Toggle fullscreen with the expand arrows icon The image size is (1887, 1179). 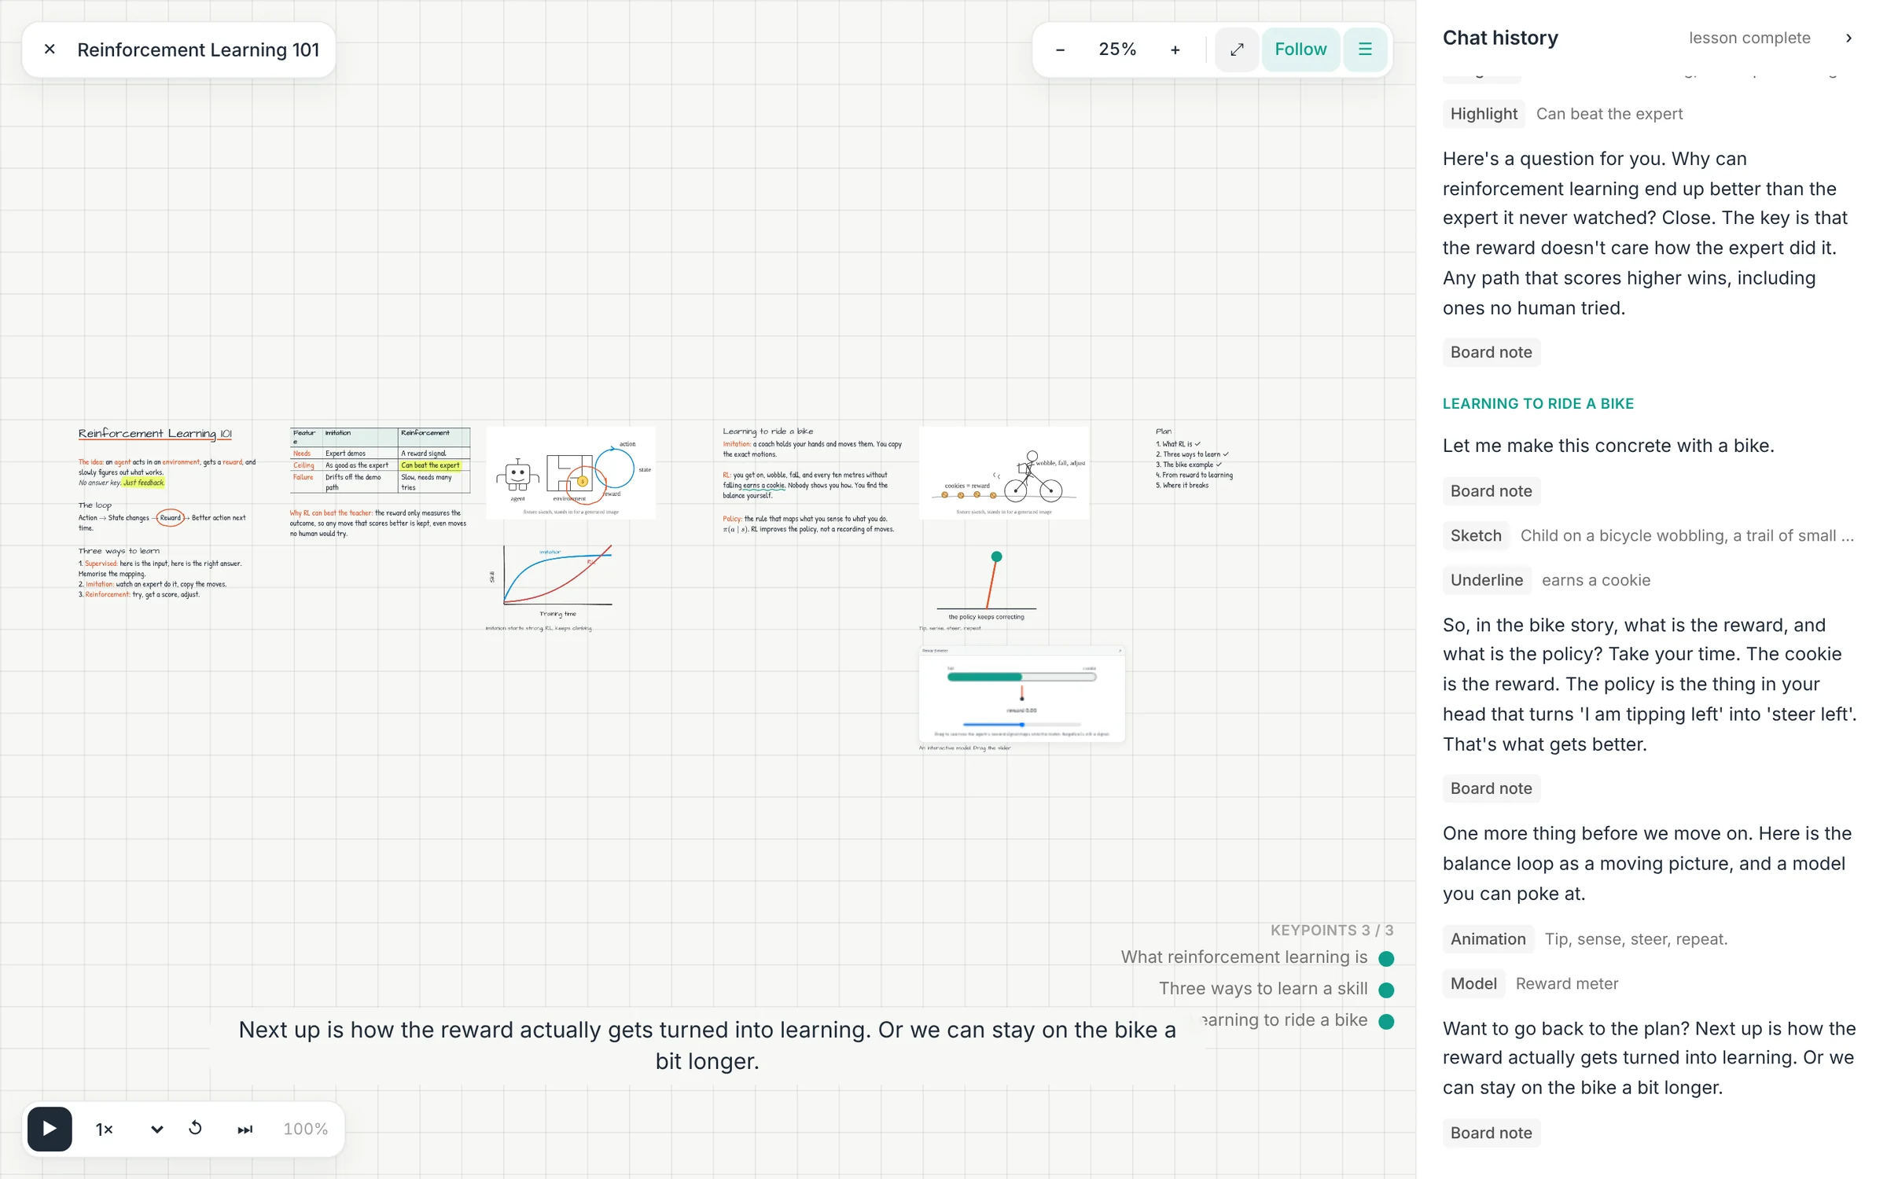[1237, 50]
